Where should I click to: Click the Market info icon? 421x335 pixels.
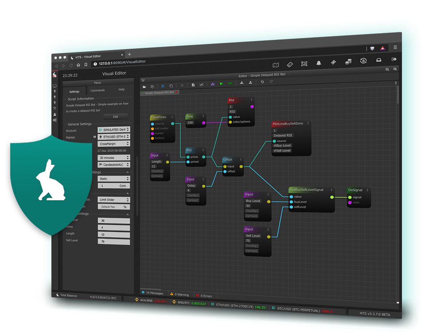click(x=94, y=137)
